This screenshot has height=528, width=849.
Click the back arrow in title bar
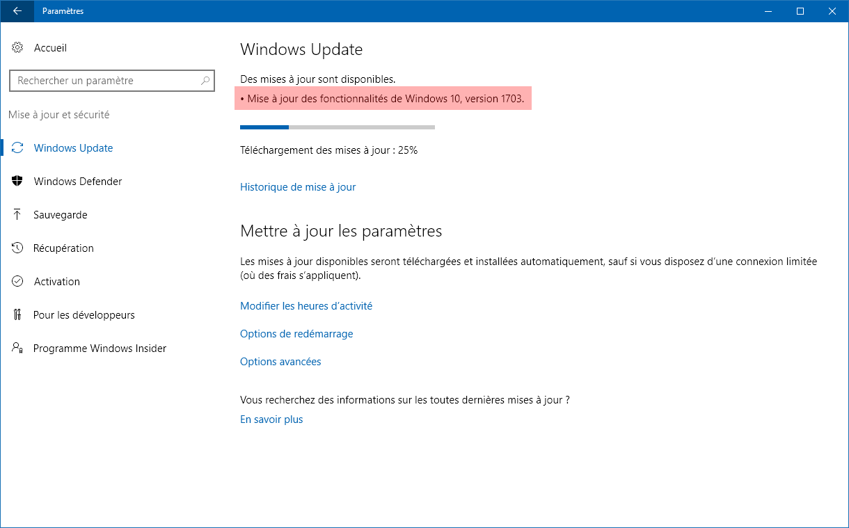click(17, 11)
